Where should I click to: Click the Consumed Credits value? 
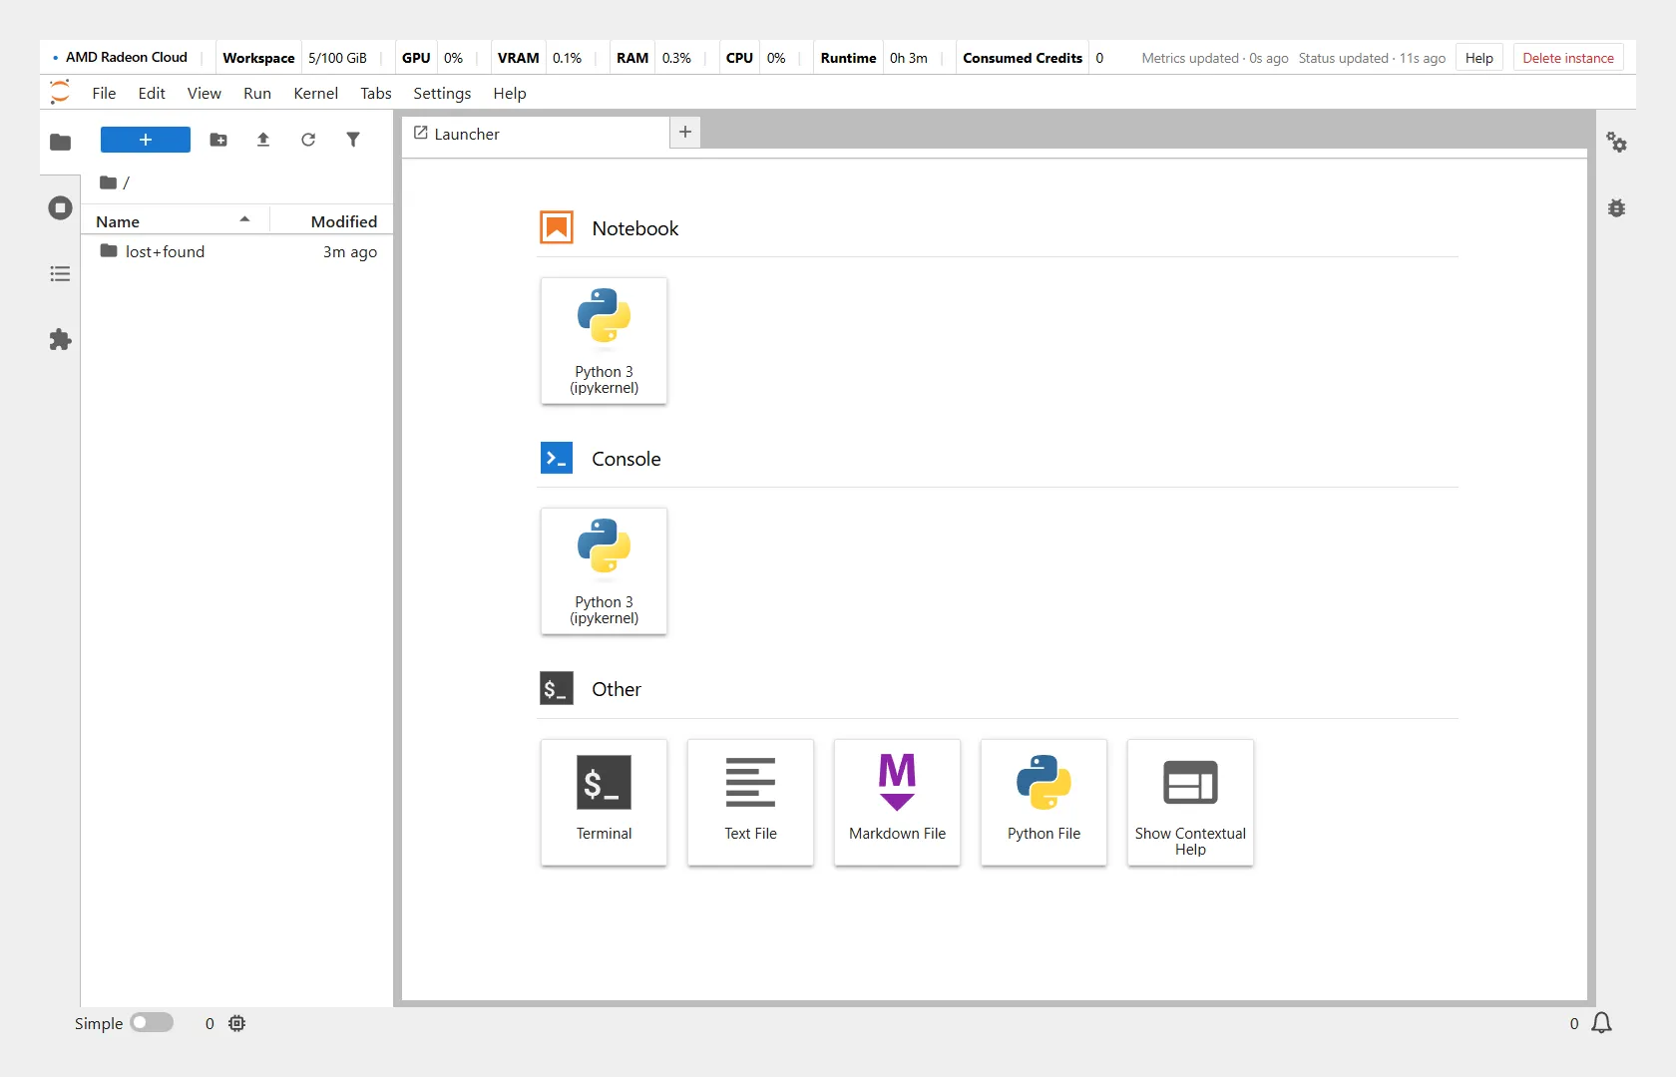coord(1099,58)
